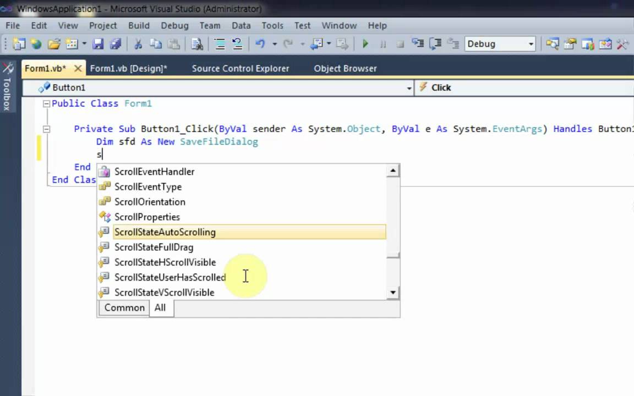Viewport: 634px width, 396px height.
Task: Open the Project menu
Action: [x=103, y=25]
